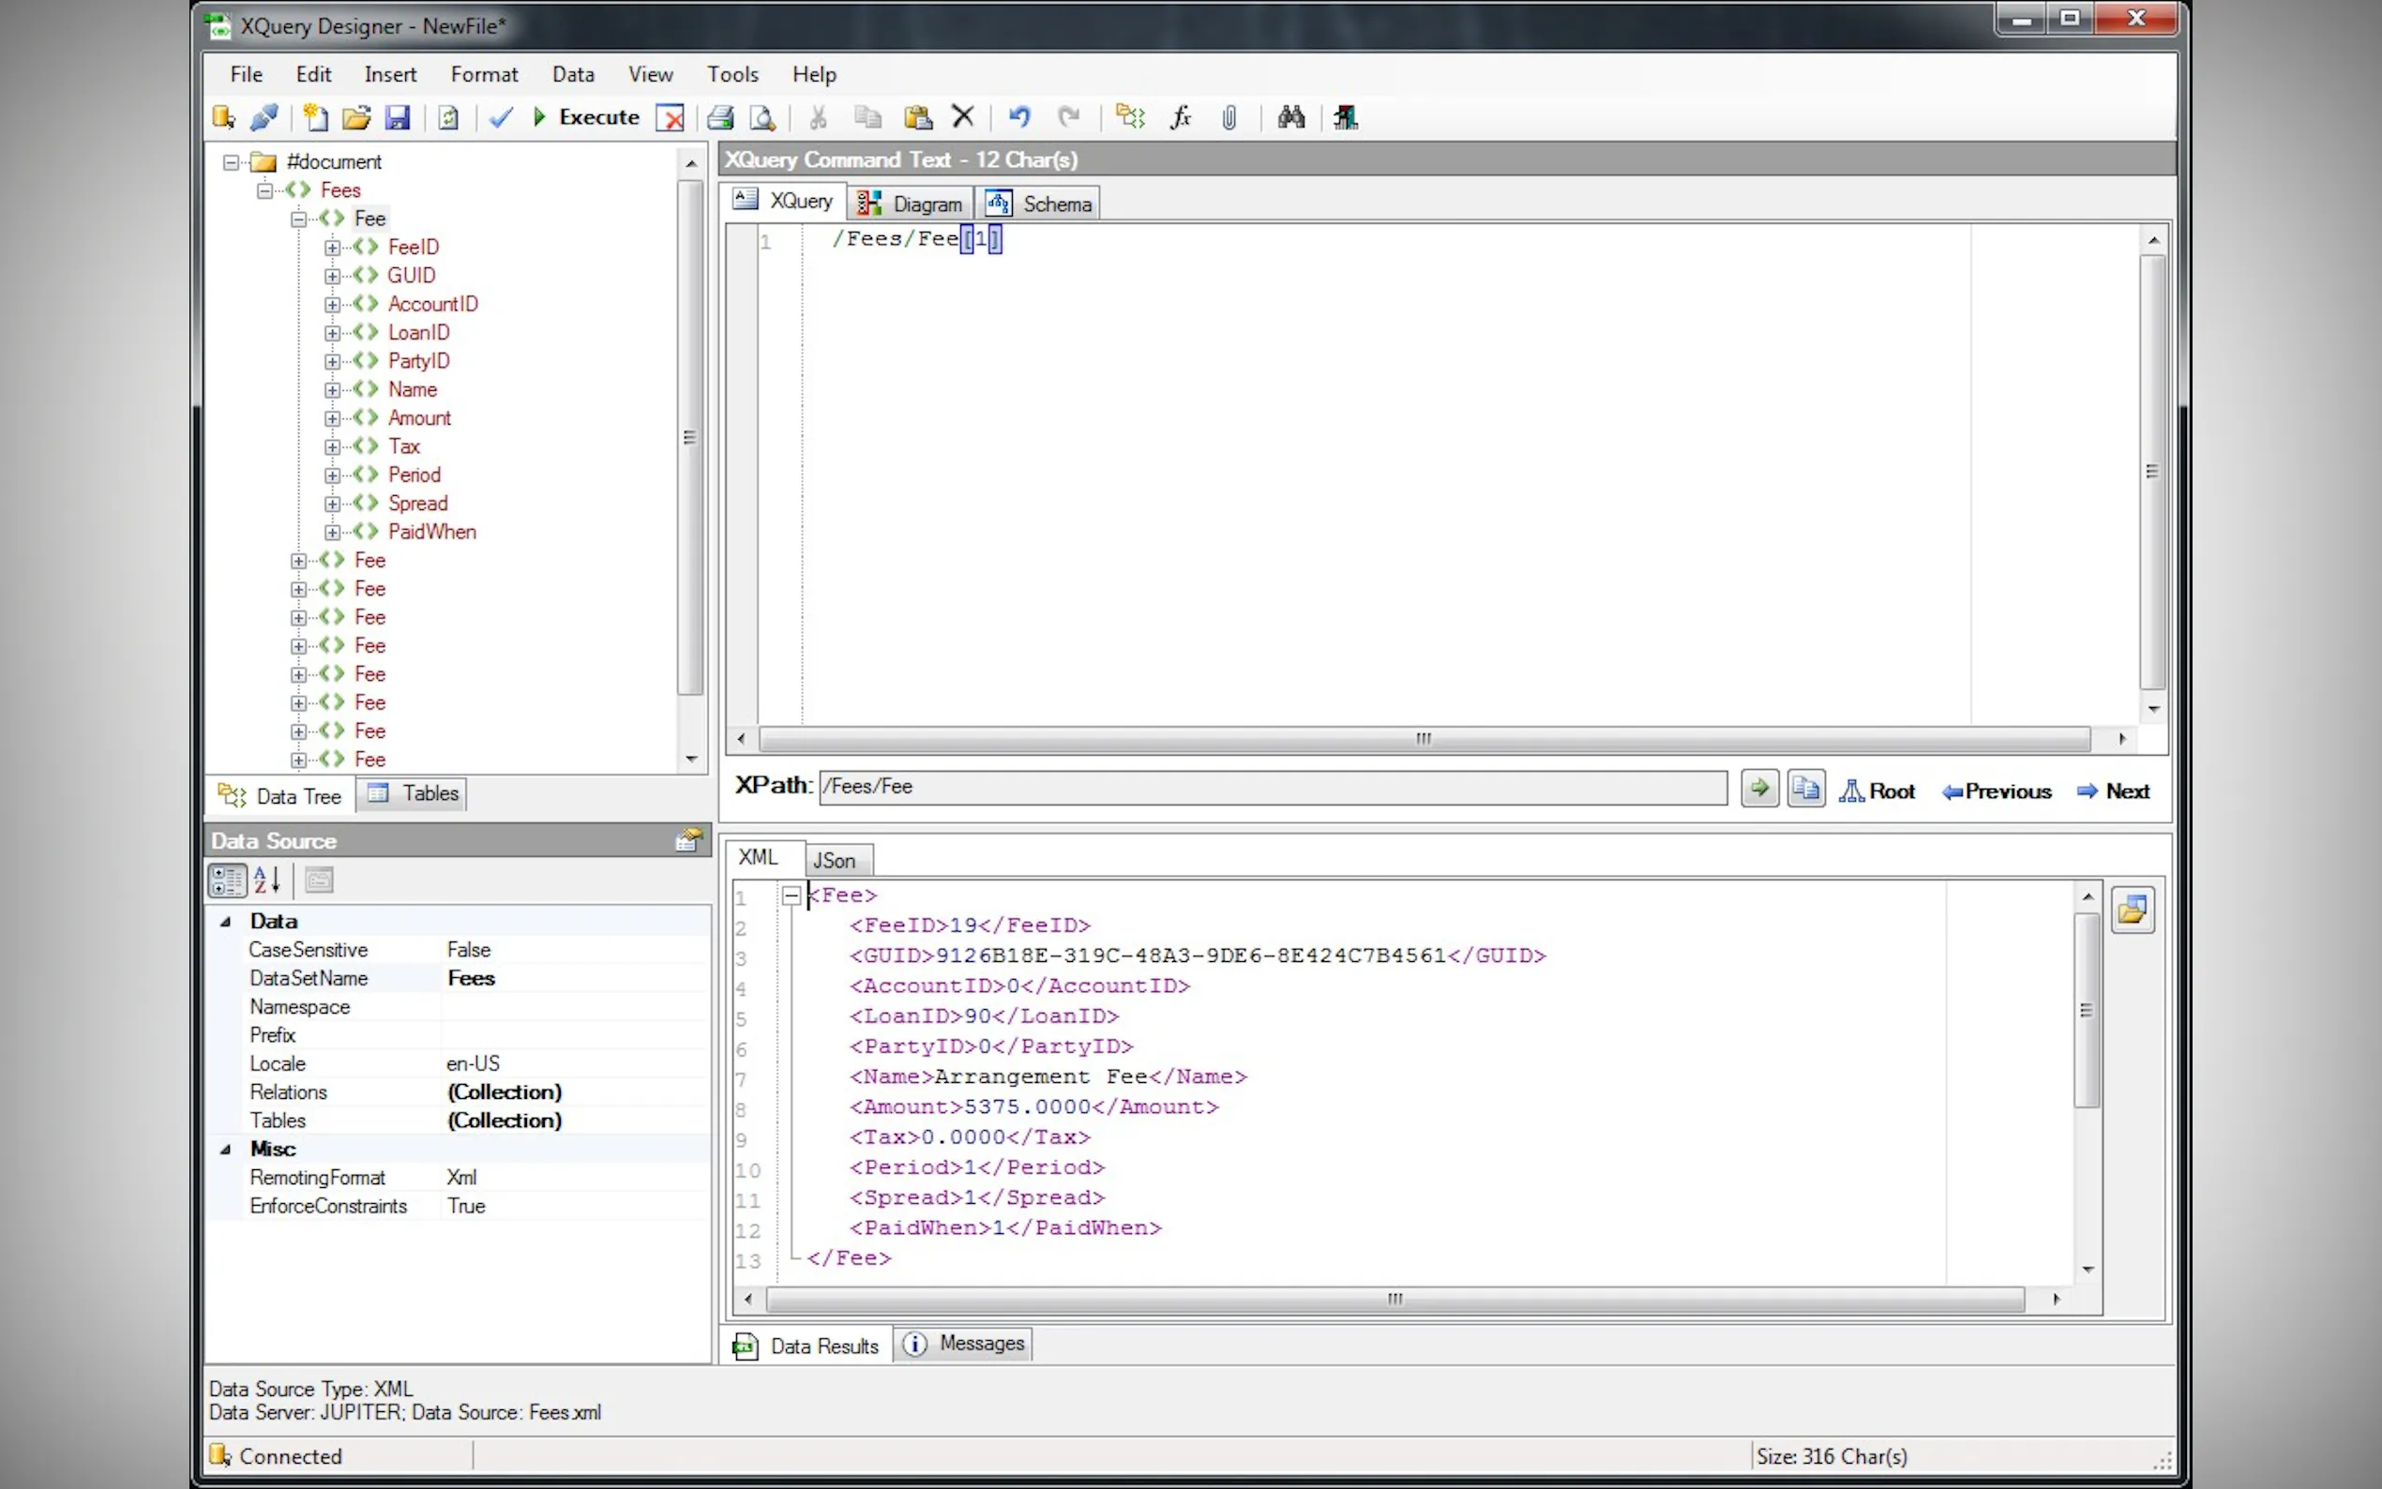Click the Undo arrow icon
Viewport: 2382px width, 1489px height.
point(1019,117)
